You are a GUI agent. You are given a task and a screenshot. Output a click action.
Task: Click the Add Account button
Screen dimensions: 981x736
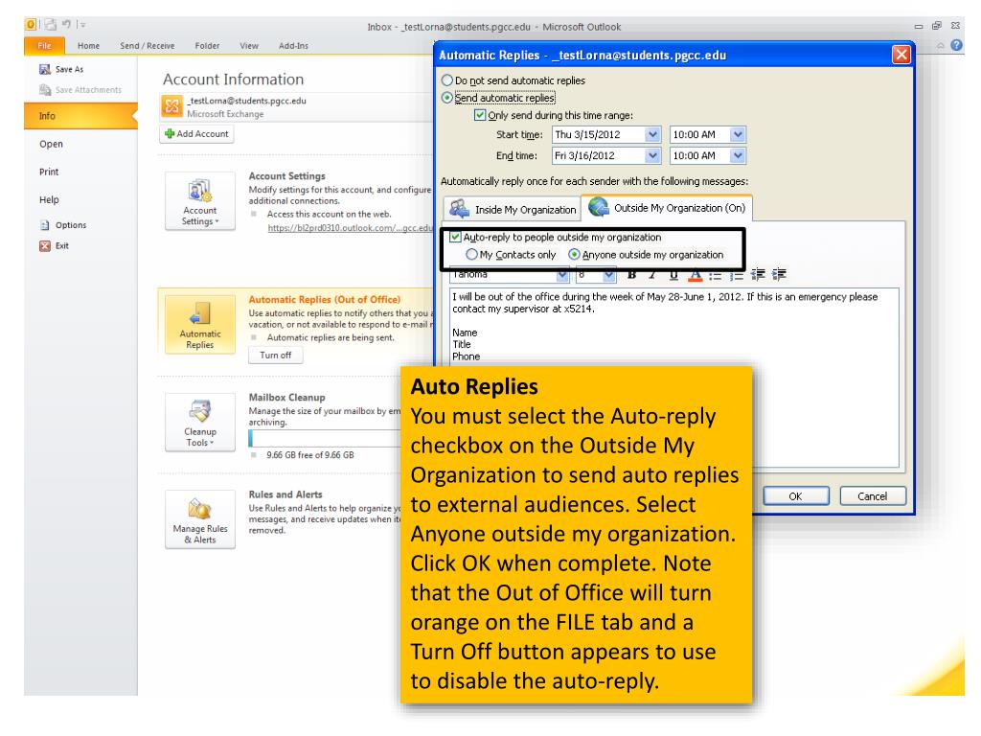tap(196, 134)
